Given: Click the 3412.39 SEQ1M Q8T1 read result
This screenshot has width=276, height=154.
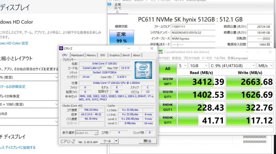Looking at the screenshot, I should pos(201,82).
